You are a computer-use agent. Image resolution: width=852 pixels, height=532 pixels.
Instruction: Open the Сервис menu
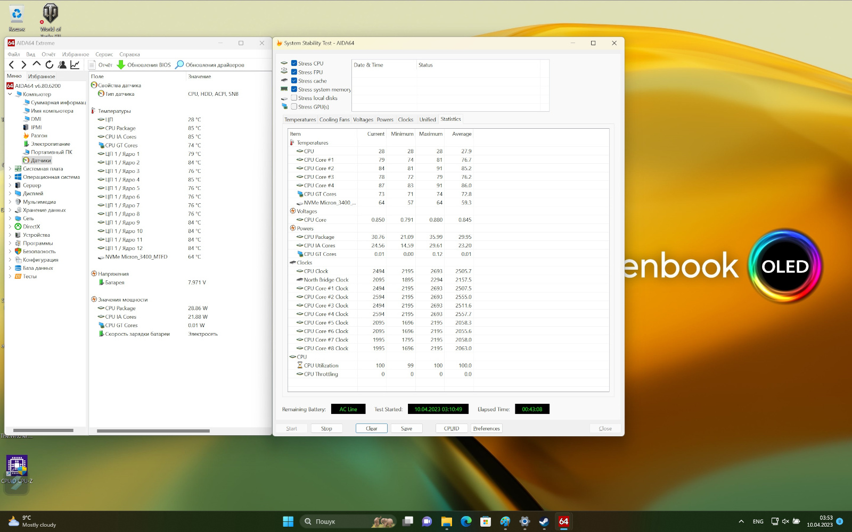click(x=104, y=54)
